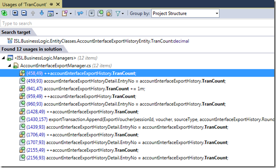This screenshot has height=168, width=276.
Task: Click the Search target header
Action: tap(16, 32)
